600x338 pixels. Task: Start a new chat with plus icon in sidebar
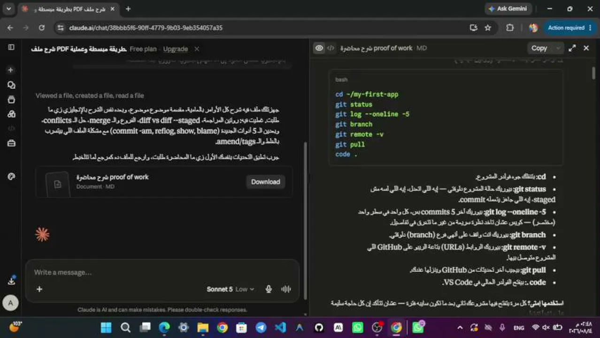click(11, 70)
